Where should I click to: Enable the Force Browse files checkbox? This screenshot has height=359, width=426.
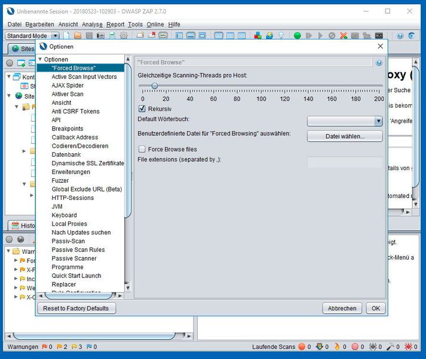(142, 149)
